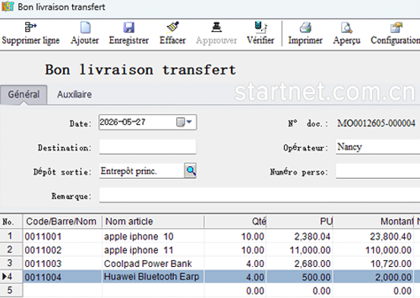Click the Dépôt sortie field
This screenshot has height=298, width=420.
pos(142,171)
